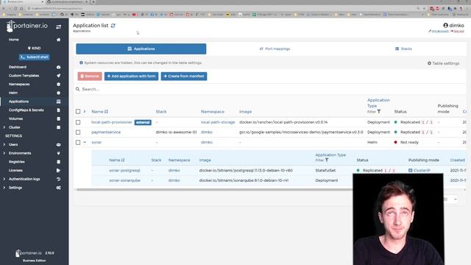
Task: Check the sonar row checkbox
Action: (78, 142)
